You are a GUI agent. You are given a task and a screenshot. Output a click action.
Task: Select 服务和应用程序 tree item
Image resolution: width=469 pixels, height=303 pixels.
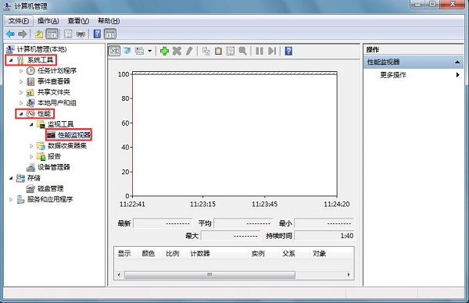coord(50,199)
